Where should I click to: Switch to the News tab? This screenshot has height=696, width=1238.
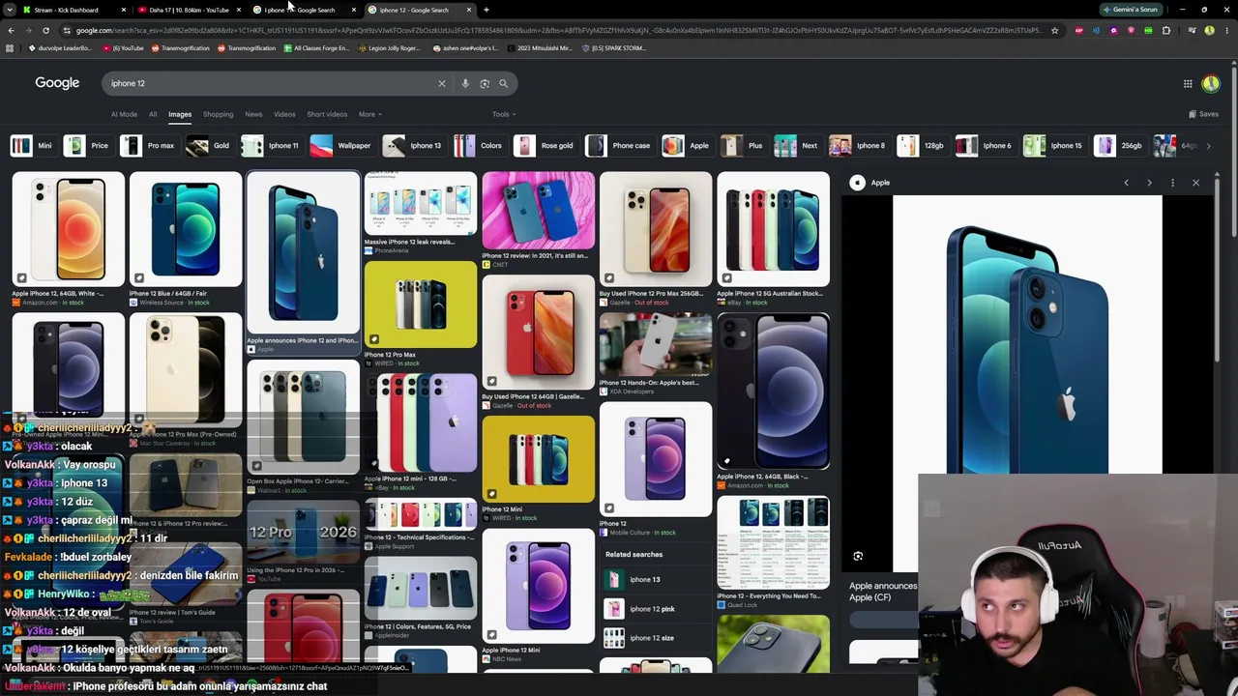(x=253, y=114)
